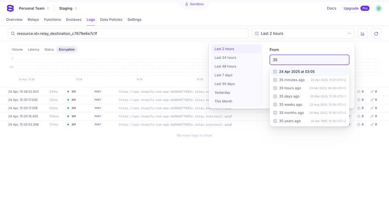
Task: Choose the 35 days ago suggestion
Action: coord(309,96)
